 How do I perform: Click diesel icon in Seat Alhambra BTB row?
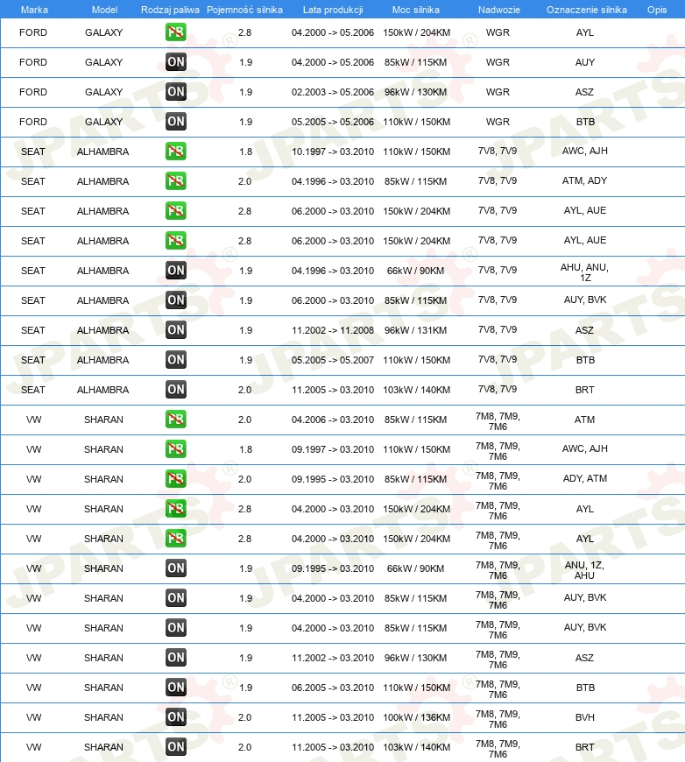point(175,360)
